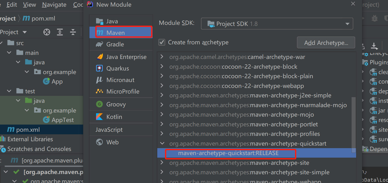Select Maven module type

point(121,33)
